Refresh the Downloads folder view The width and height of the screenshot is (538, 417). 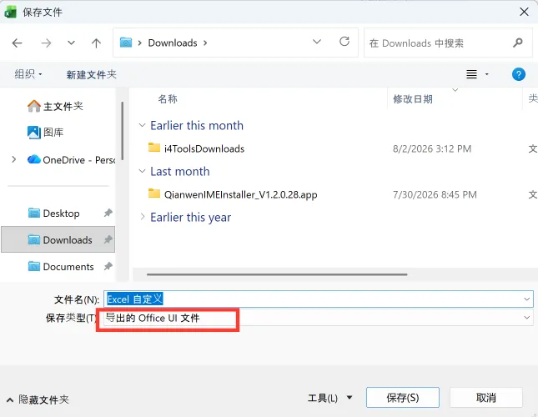tap(344, 42)
